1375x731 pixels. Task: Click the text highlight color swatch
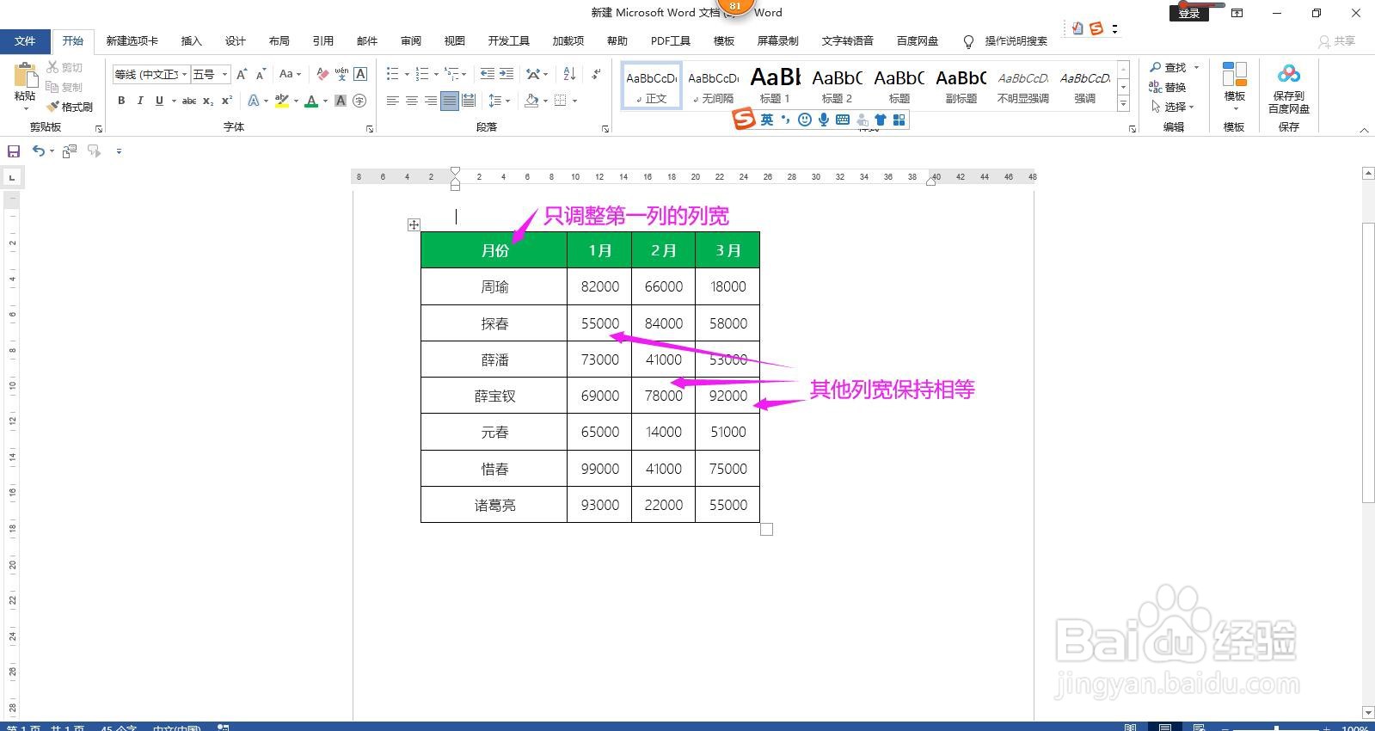pos(281,101)
